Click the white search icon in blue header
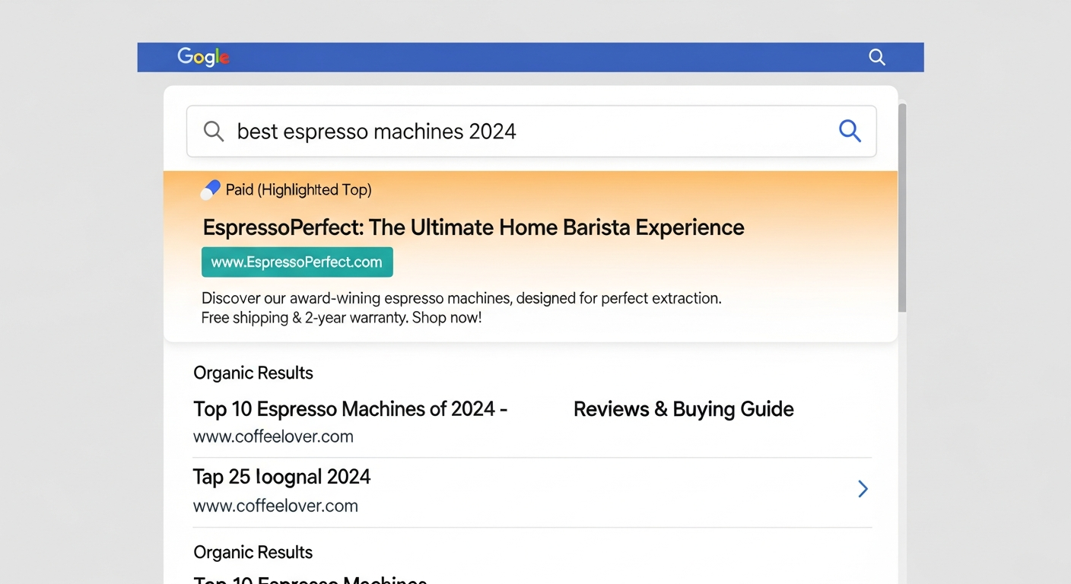Viewport: 1071px width, 584px height. (876, 57)
